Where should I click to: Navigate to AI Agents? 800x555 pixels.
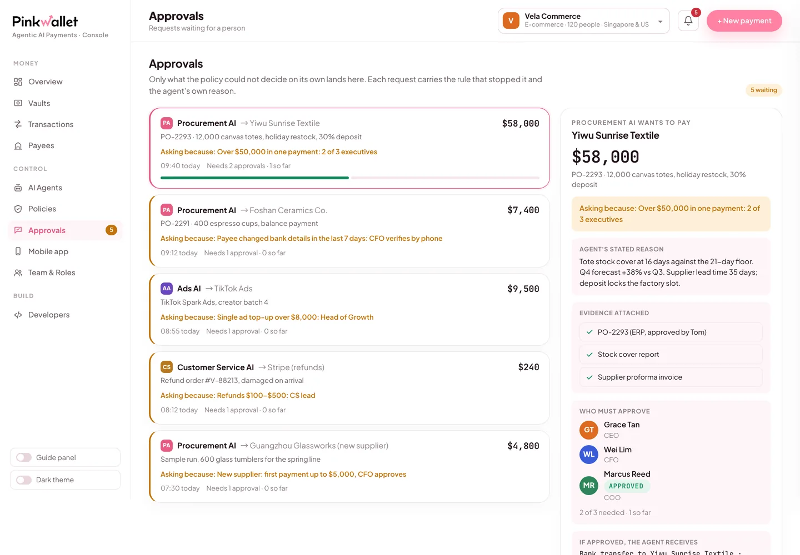65,188
